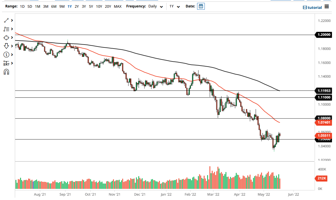Open the hamburger menu

point(327,7)
